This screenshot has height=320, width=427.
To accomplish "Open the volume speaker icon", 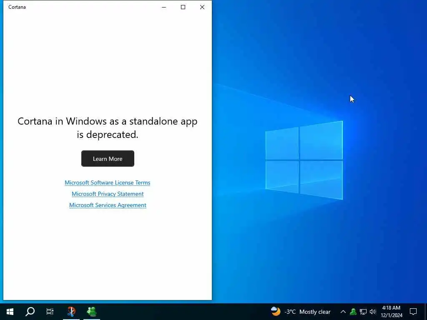I will pos(372,312).
